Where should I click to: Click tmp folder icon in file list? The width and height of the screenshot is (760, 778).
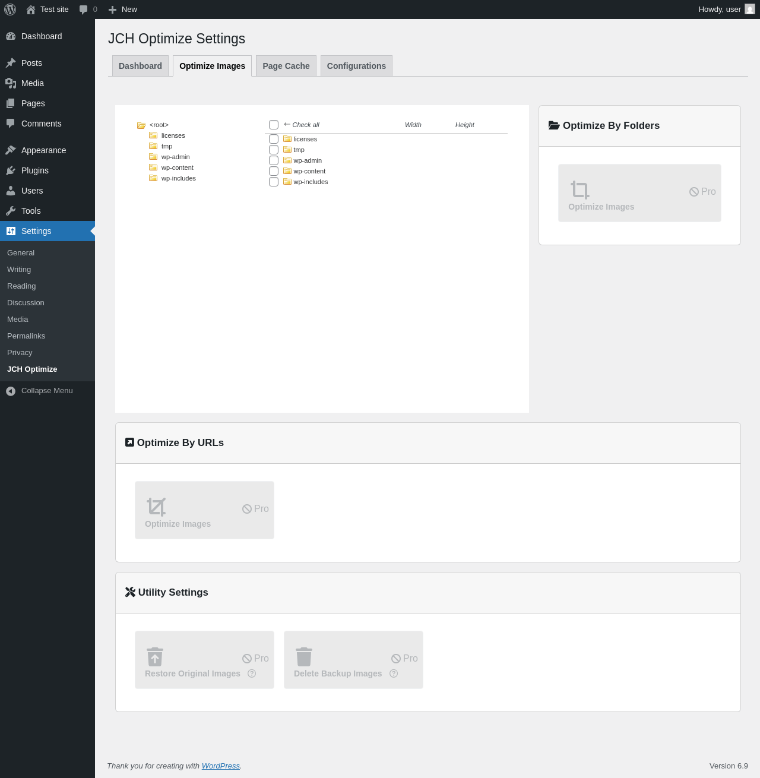click(287, 150)
